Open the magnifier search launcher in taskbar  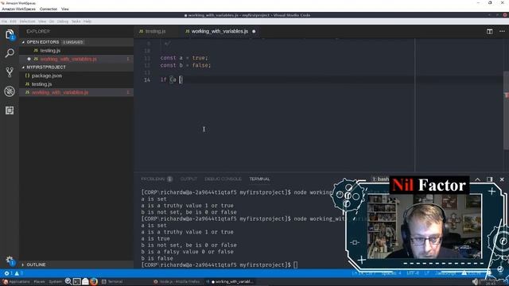tap(68, 281)
